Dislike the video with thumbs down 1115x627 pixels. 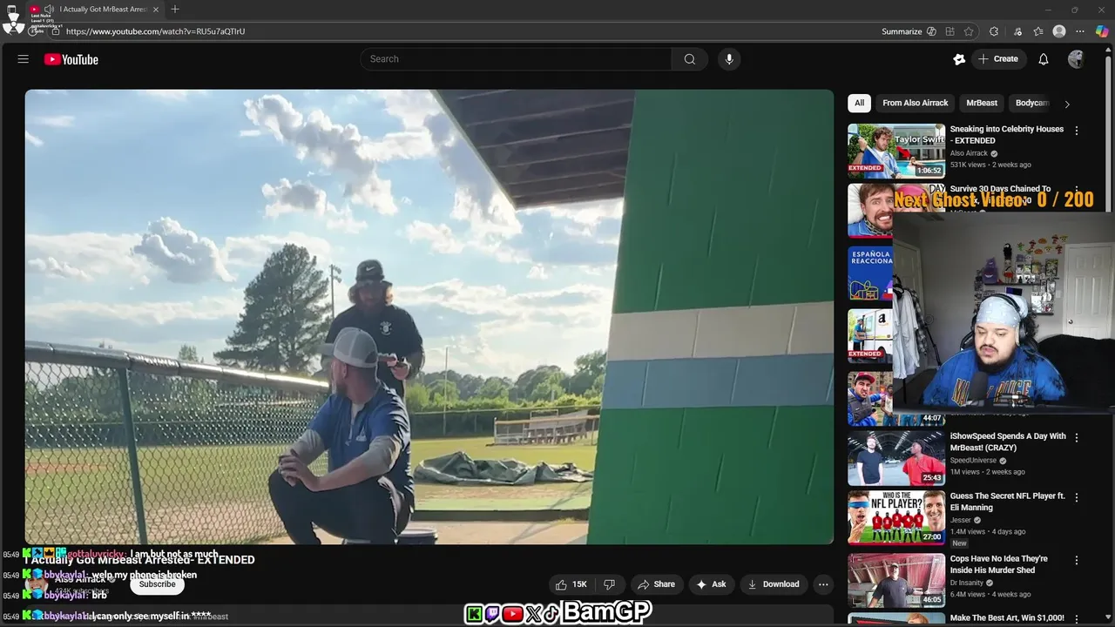610,584
